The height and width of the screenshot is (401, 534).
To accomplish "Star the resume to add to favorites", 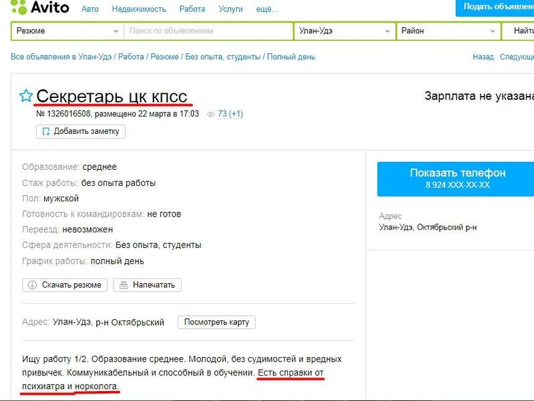I will (25, 95).
